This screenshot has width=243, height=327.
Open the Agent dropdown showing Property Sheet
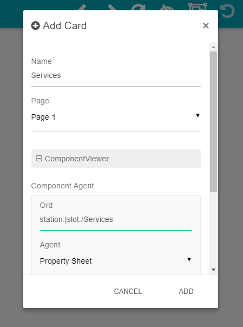coord(116,261)
